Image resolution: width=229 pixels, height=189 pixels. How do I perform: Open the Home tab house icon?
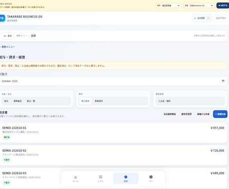(76, 177)
